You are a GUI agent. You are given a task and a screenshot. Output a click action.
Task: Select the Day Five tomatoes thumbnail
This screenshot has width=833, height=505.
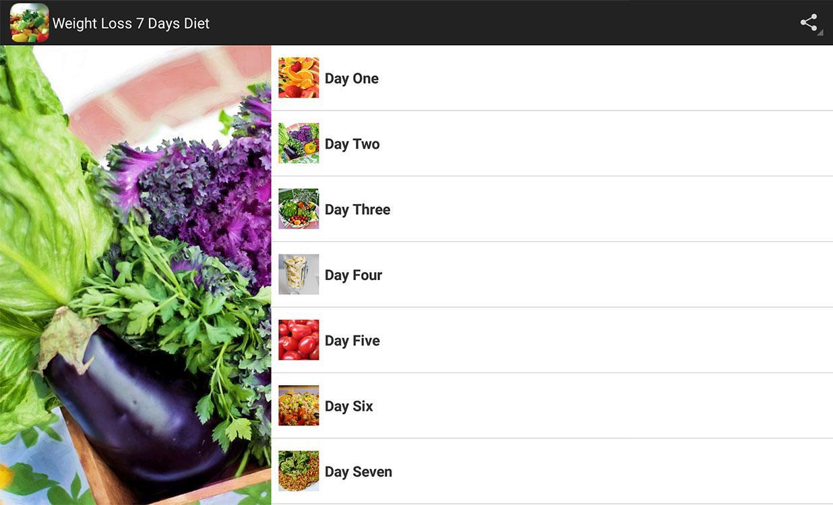click(299, 340)
